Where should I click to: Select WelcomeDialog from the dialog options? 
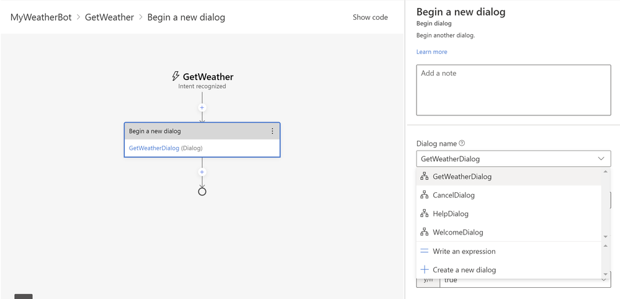point(457,233)
